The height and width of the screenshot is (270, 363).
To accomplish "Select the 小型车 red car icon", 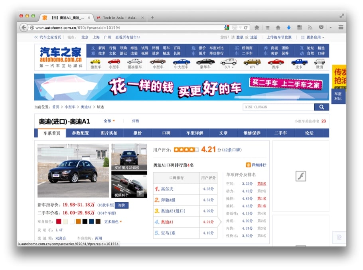I will 114,61.
